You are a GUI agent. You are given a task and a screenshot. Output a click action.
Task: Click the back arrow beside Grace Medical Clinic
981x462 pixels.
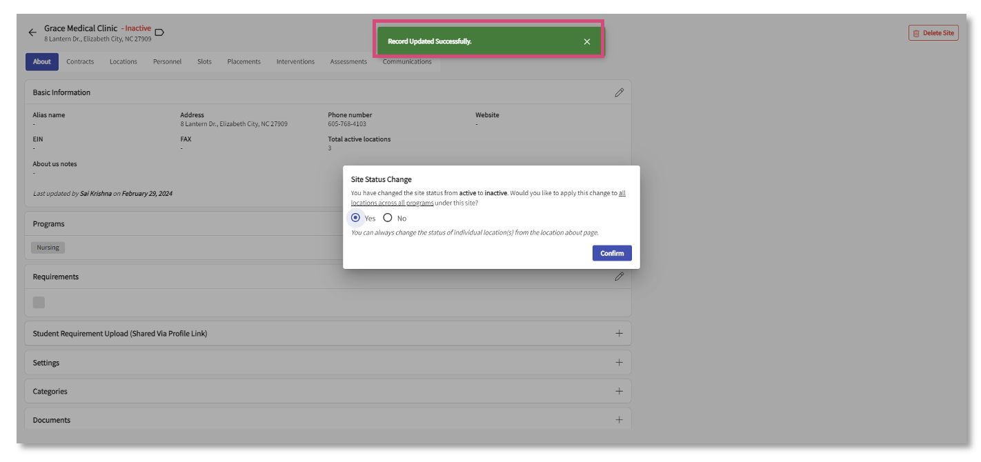coord(32,32)
